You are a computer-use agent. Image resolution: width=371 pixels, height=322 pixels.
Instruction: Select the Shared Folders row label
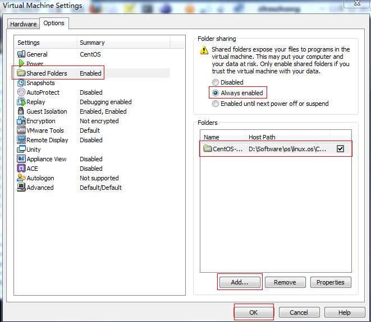click(x=47, y=73)
